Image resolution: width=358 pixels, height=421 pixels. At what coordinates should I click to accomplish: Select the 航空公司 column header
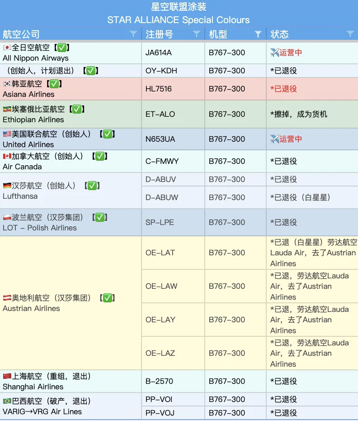coord(71,34)
